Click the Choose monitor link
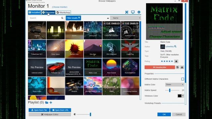This screenshot has width=212, height=119. pos(60,7)
